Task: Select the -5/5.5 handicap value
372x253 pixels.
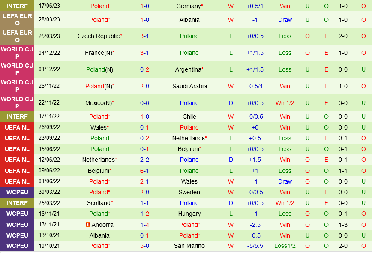Action: [x=255, y=246]
